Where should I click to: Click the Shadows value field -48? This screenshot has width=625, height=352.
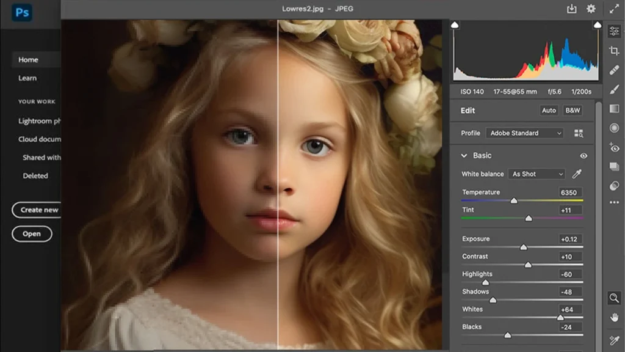click(x=570, y=292)
